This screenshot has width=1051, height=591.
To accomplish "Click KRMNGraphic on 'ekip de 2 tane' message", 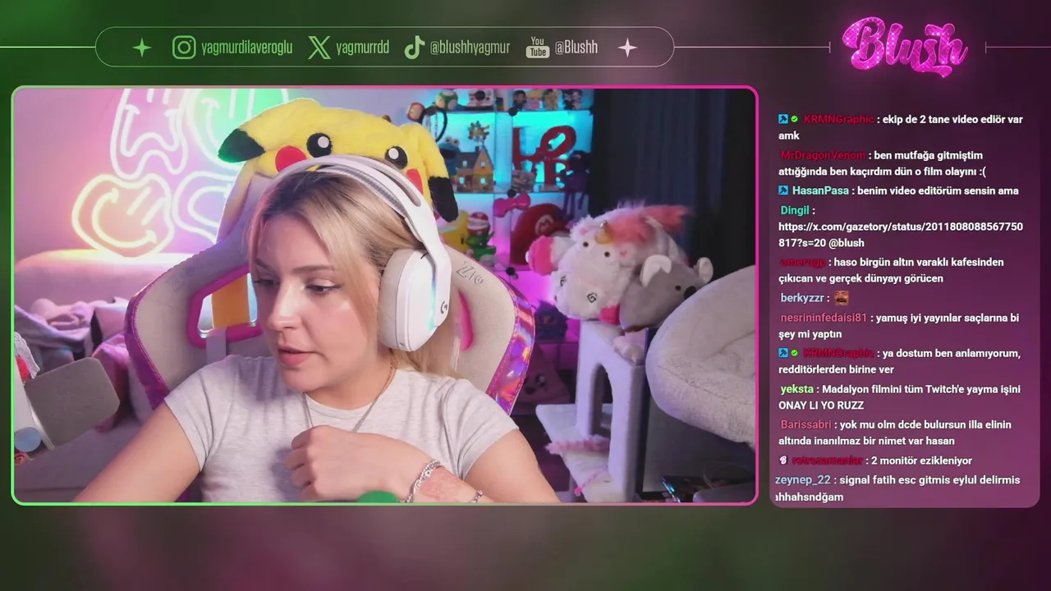I will (838, 119).
